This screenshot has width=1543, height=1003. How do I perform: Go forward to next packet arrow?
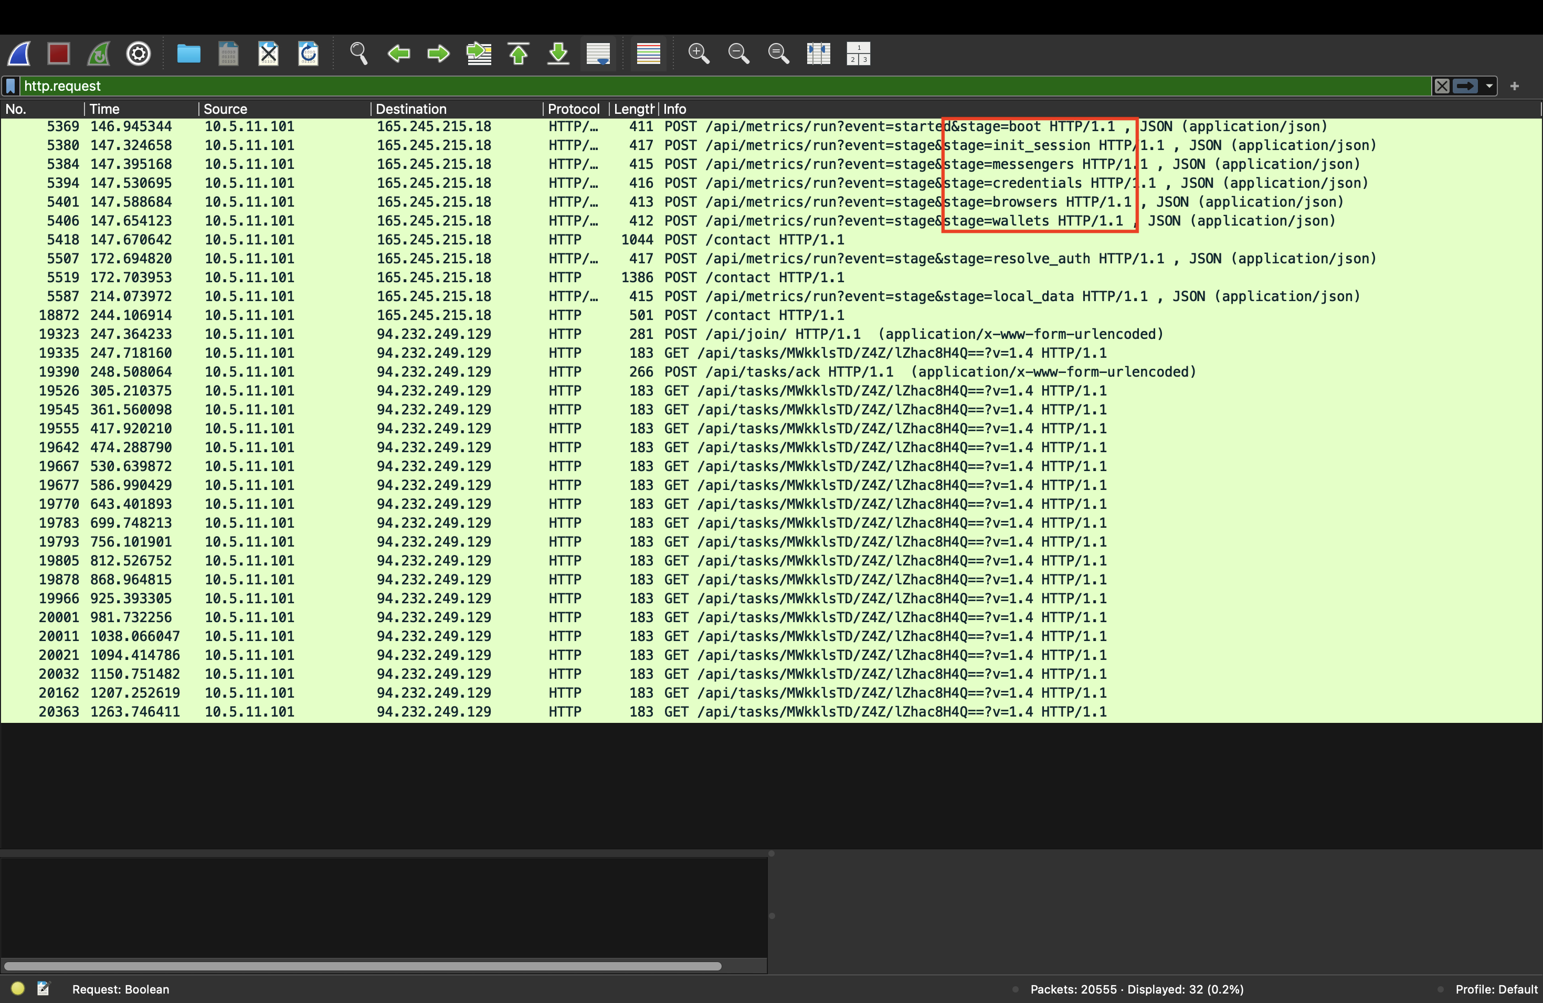[x=439, y=54]
